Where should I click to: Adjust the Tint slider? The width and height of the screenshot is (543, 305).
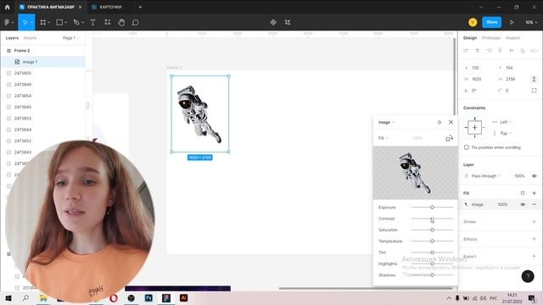pyautogui.click(x=432, y=252)
